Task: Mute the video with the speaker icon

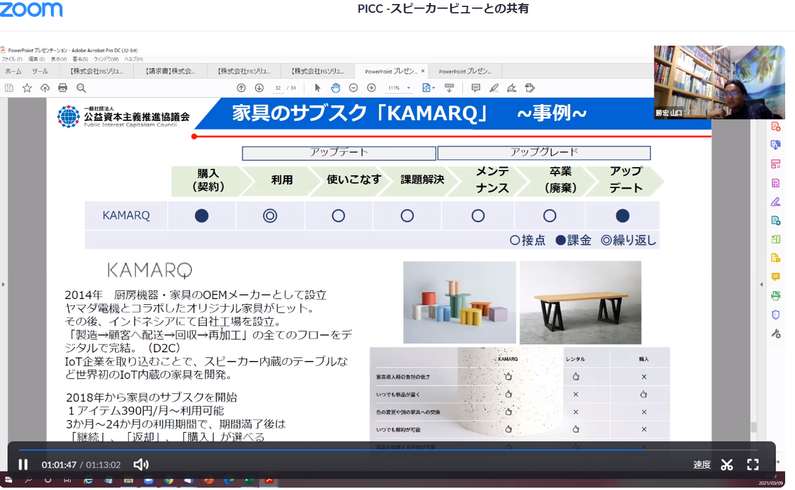Action: (141, 465)
